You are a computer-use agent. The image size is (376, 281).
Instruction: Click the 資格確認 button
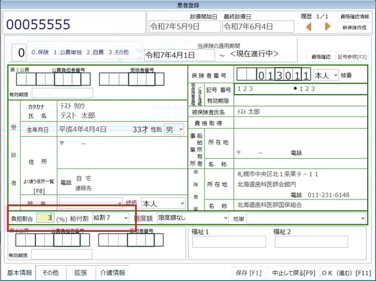click(x=321, y=57)
